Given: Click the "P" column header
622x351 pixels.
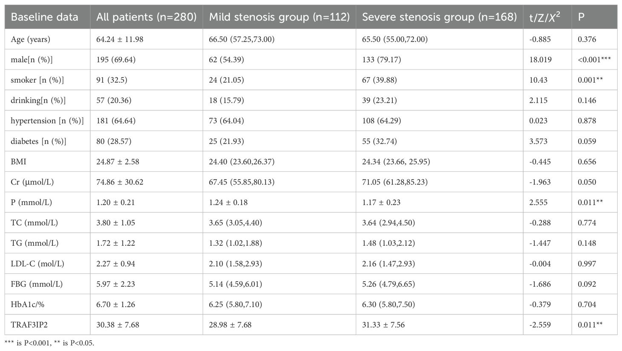Looking at the screenshot, I should click(x=581, y=17).
